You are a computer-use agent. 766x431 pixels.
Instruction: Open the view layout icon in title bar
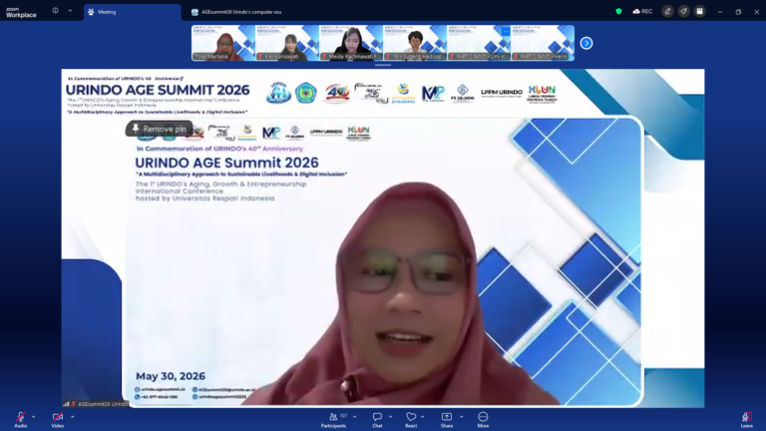699,11
